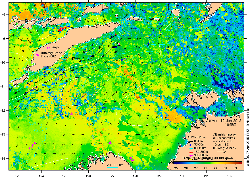
Task: Click the latitude axis label '-14'
Action: (3, 159)
